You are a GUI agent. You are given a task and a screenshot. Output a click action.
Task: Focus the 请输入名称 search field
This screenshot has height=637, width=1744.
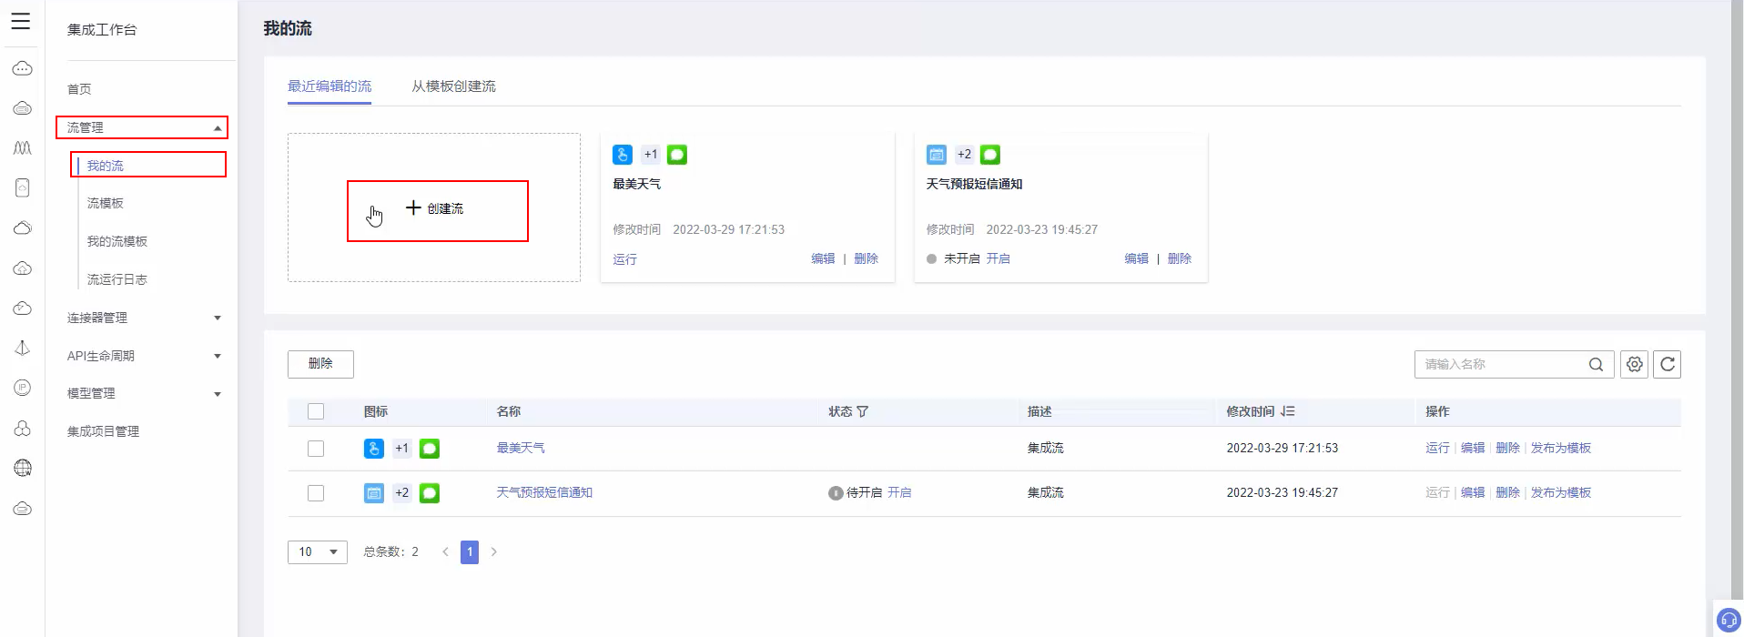coord(1515,364)
